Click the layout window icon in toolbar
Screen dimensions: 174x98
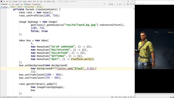pos(131,4)
